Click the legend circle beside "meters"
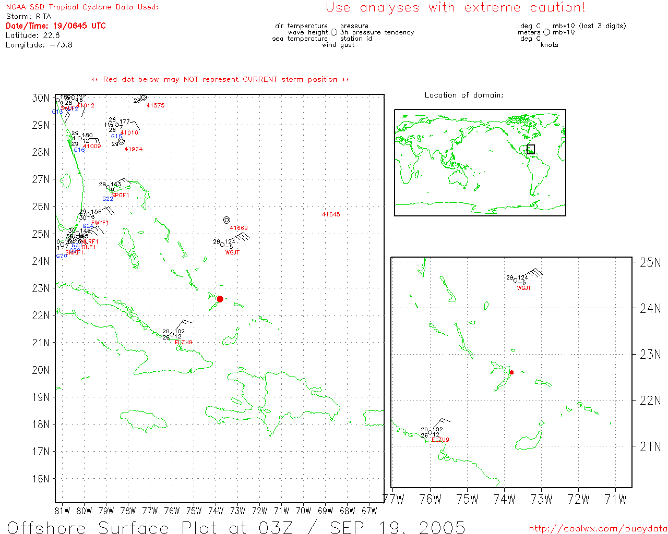This screenshot has height=534, width=668. (x=546, y=32)
